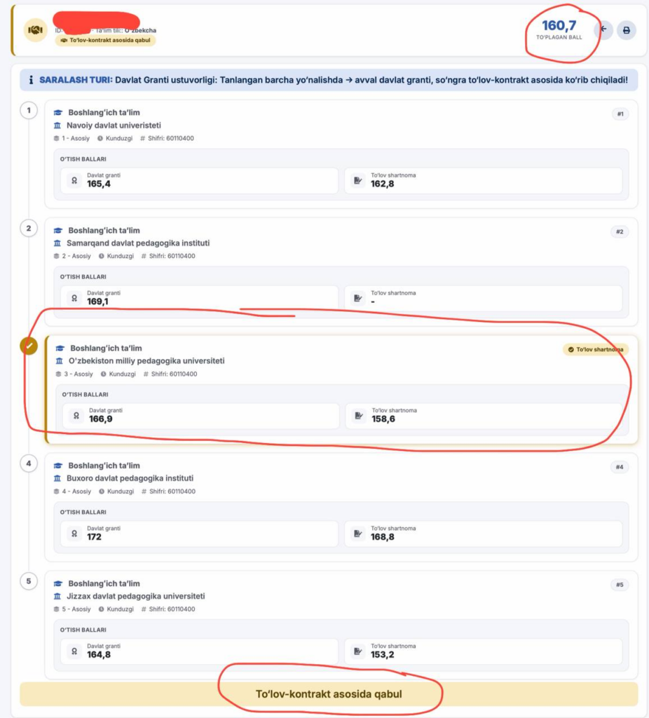This screenshot has height=718, width=649.
Task: Open the Jizzax davlat pedagogika universiteti card
Action: coord(341,625)
